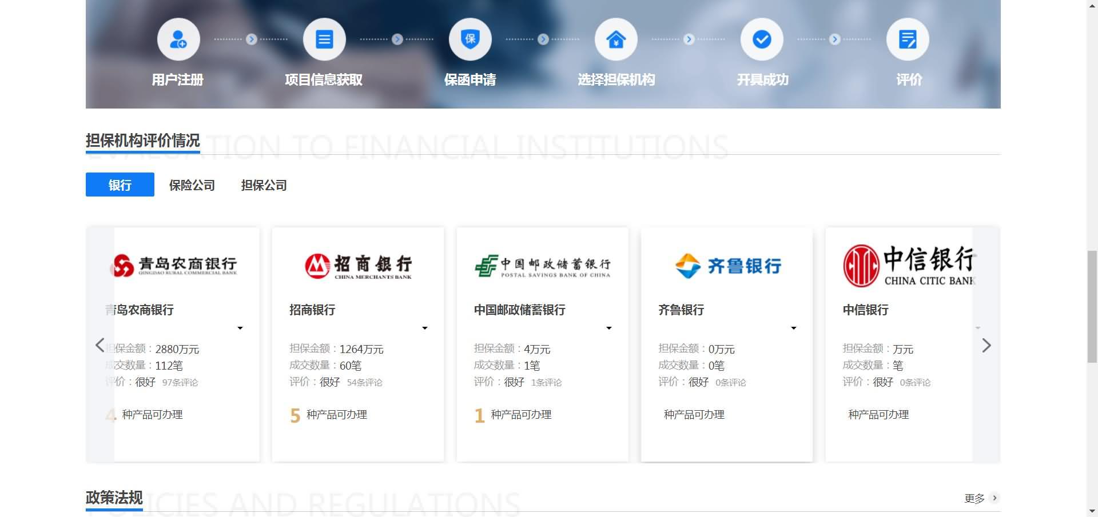Switch to the 担保公司 tab

[x=264, y=185]
